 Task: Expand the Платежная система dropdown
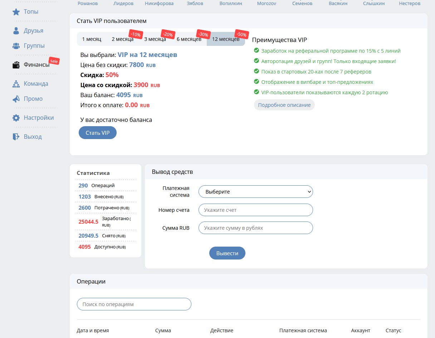[x=256, y=192]
